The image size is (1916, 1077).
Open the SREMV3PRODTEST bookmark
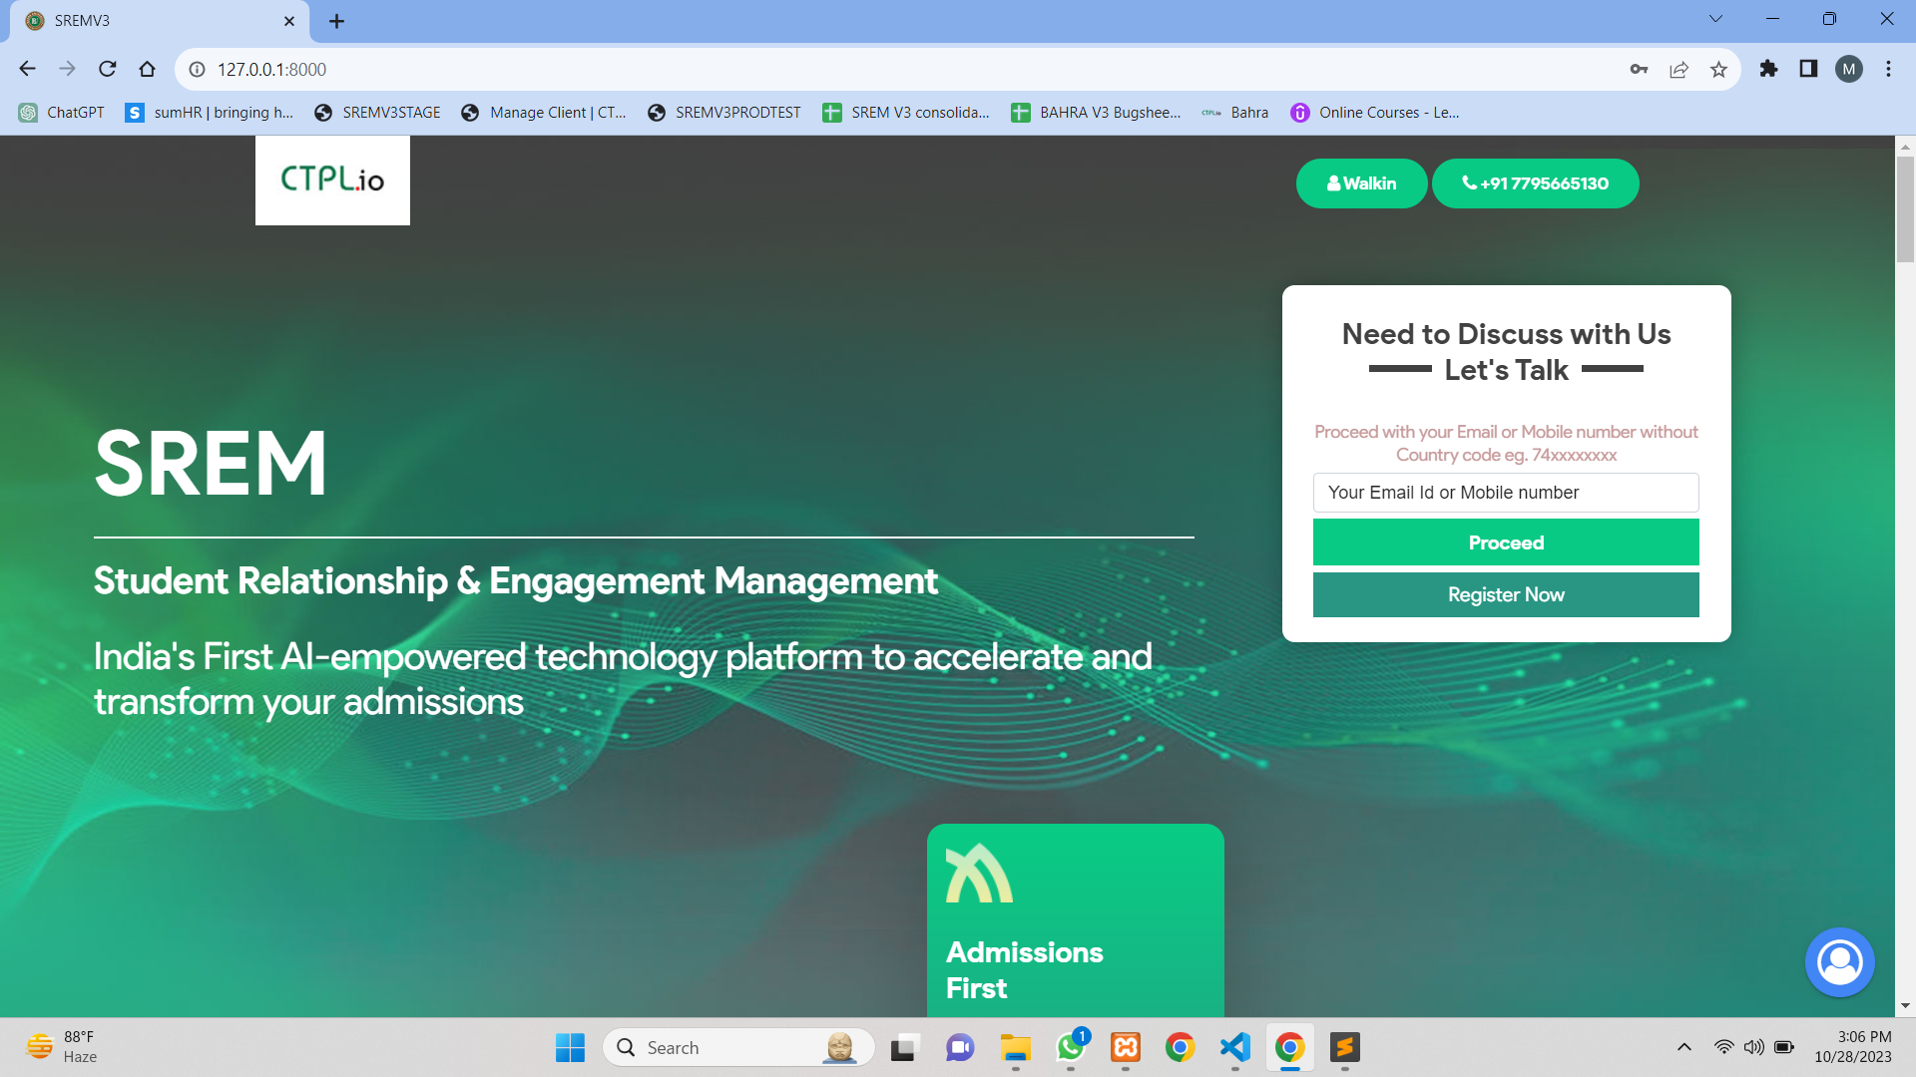tap(723, 113)
